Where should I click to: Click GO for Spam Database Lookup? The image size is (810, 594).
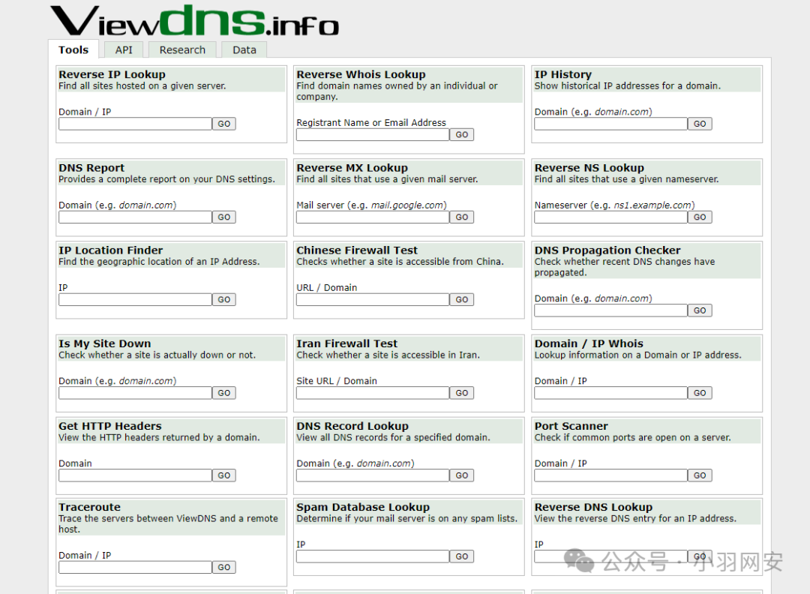[x=462, y=556]
